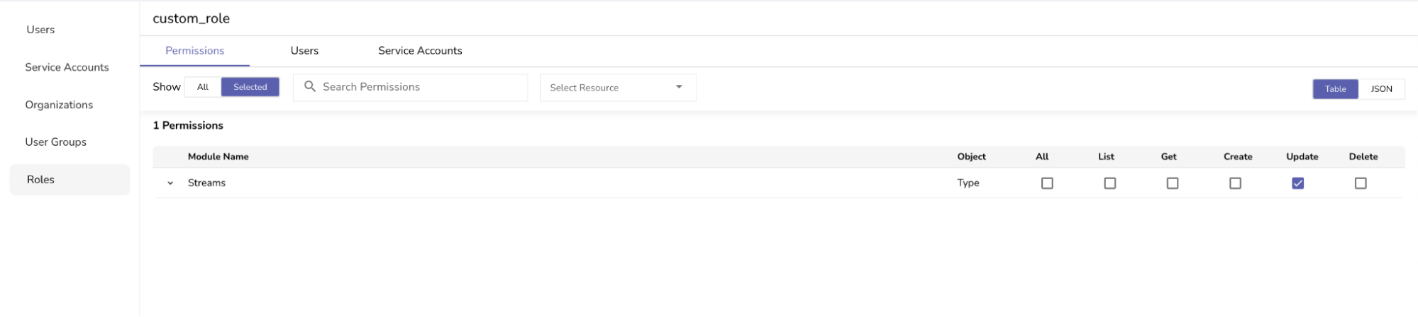Switch to the Users tab
This screenshot has height=317, width=1418.
[304, 51]
